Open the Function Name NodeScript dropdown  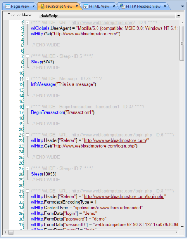pos(109,16)
